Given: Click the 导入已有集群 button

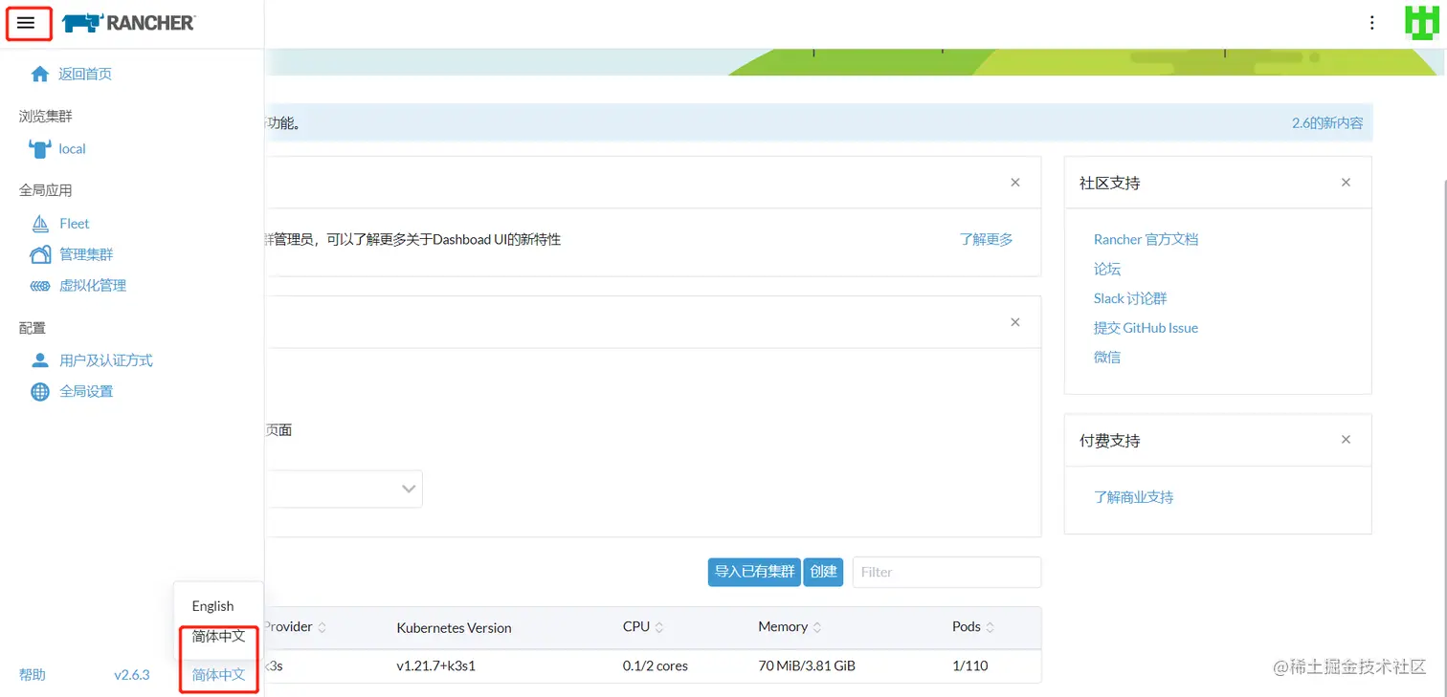Looking at the screenshot, I should pos(754,572).
